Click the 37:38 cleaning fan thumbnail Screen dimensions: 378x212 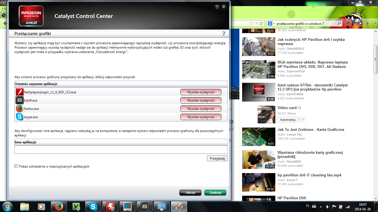pyautogui.click(x=259, y=182)
